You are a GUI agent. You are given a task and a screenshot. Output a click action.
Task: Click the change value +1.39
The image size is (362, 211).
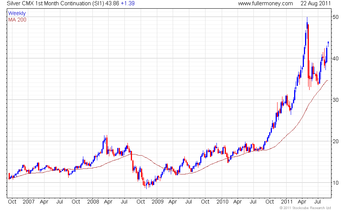tap(128, 3)
